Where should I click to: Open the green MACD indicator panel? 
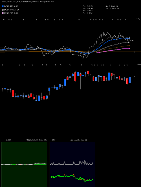coord(24,164)
